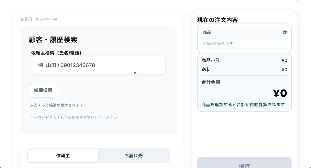Click the 現在の注文内容 heading

(217, 20)
